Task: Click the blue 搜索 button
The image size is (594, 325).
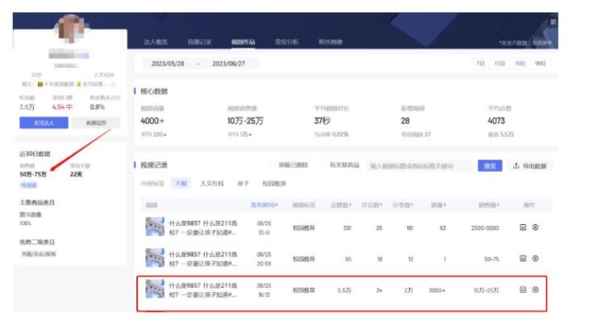Action: [x=489, y=166]
